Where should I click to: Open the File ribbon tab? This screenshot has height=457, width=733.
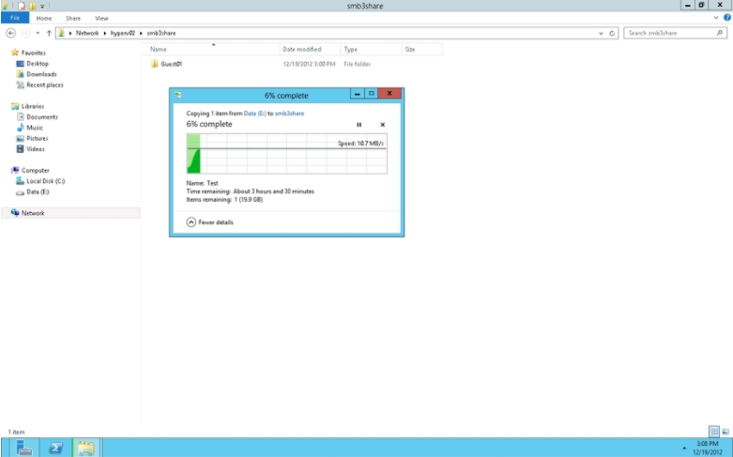pos(15,18)
